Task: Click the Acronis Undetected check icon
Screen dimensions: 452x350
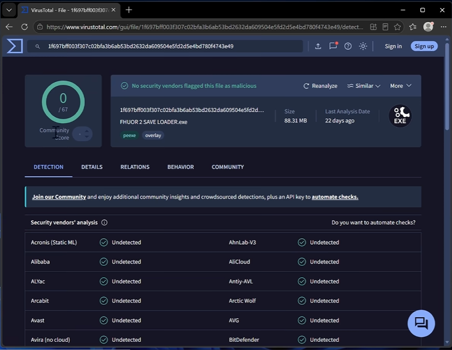Action: pyautogui.click(x=104, y=243)
